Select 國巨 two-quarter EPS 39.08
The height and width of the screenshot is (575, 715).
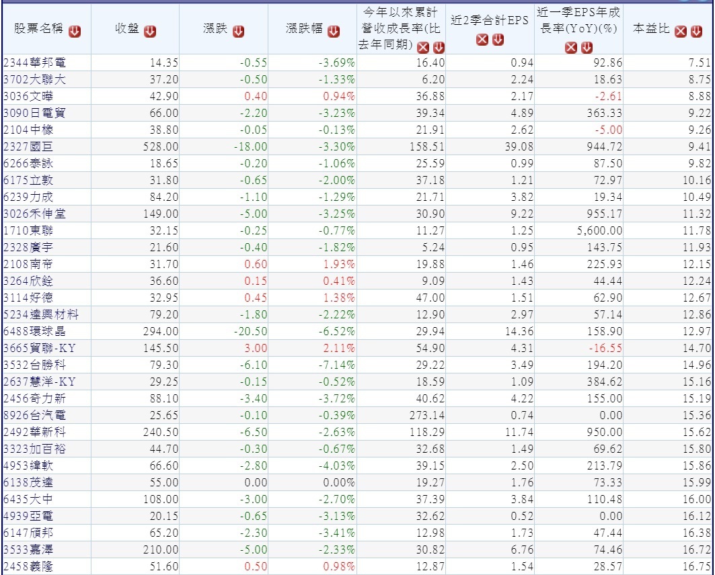(519, 147)
